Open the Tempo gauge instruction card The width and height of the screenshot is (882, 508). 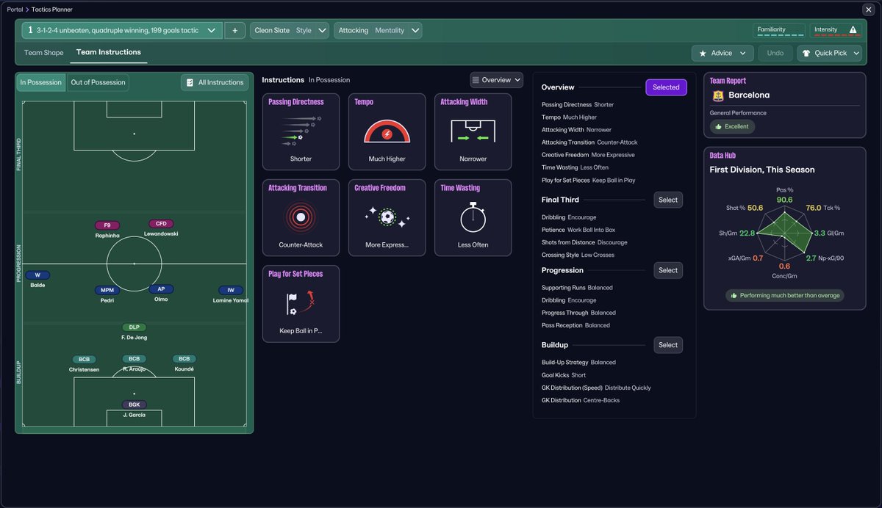click(x=387, y=131)
